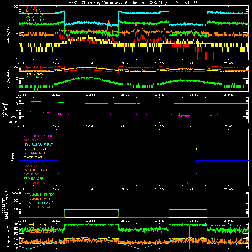This screenshot has width=252, height=252.
Task: Click the FRONTS_OFF flag label
Action: coord(33,179)
